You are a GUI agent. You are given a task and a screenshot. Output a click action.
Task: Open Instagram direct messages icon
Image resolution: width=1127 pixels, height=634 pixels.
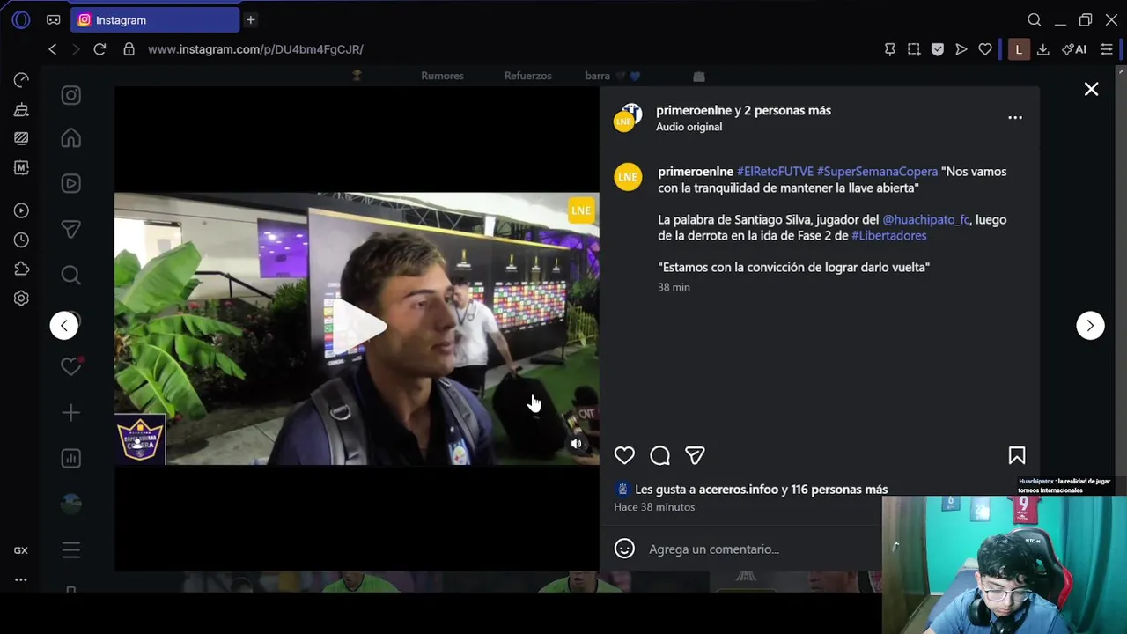coord(71,229)
